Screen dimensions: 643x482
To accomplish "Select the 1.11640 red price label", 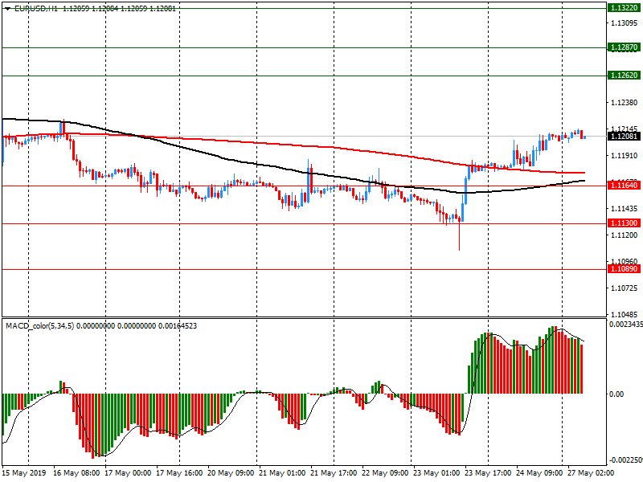I will tap(624, 186).
